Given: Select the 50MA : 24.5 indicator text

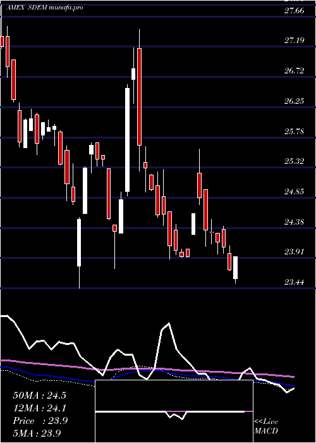Looking at the screenshot, I should pyautogui.click(x=39, y=396).
